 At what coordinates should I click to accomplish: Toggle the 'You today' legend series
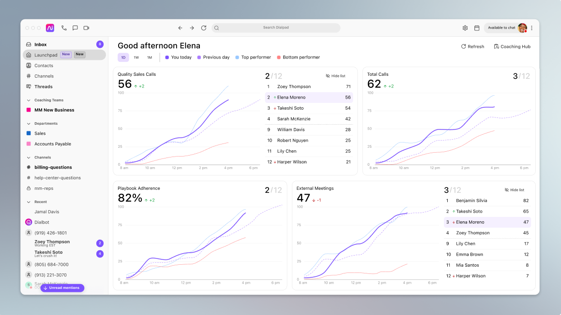coord(178,57)
